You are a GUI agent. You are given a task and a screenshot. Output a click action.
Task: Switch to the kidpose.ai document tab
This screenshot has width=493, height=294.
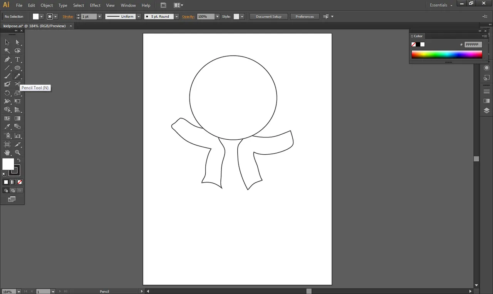35,26
